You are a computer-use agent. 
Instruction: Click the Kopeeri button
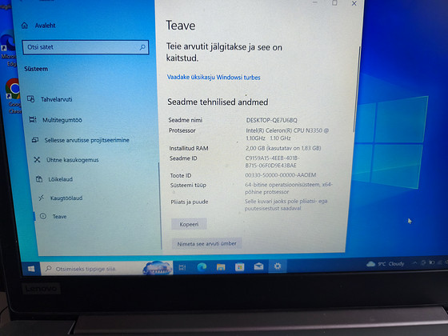[189, 224]
